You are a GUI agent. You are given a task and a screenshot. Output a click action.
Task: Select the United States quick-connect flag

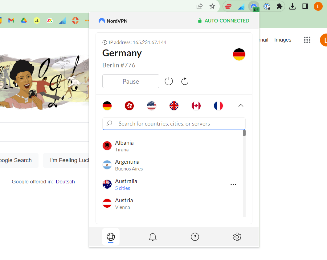[151, 106]
